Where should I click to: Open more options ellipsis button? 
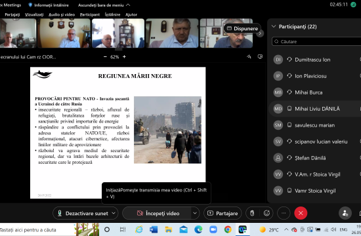click(284, 213)
